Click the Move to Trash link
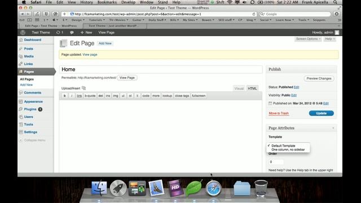361x203 pixels. tap(279, 113)
